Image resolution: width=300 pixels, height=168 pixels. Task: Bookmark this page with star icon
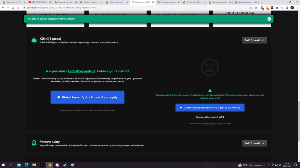256,8
